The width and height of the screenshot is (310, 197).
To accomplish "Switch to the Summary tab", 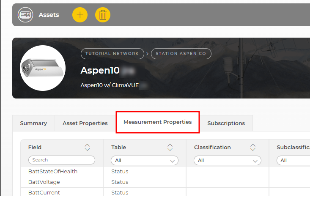I will pyautogui.click(x=33, y=123).
